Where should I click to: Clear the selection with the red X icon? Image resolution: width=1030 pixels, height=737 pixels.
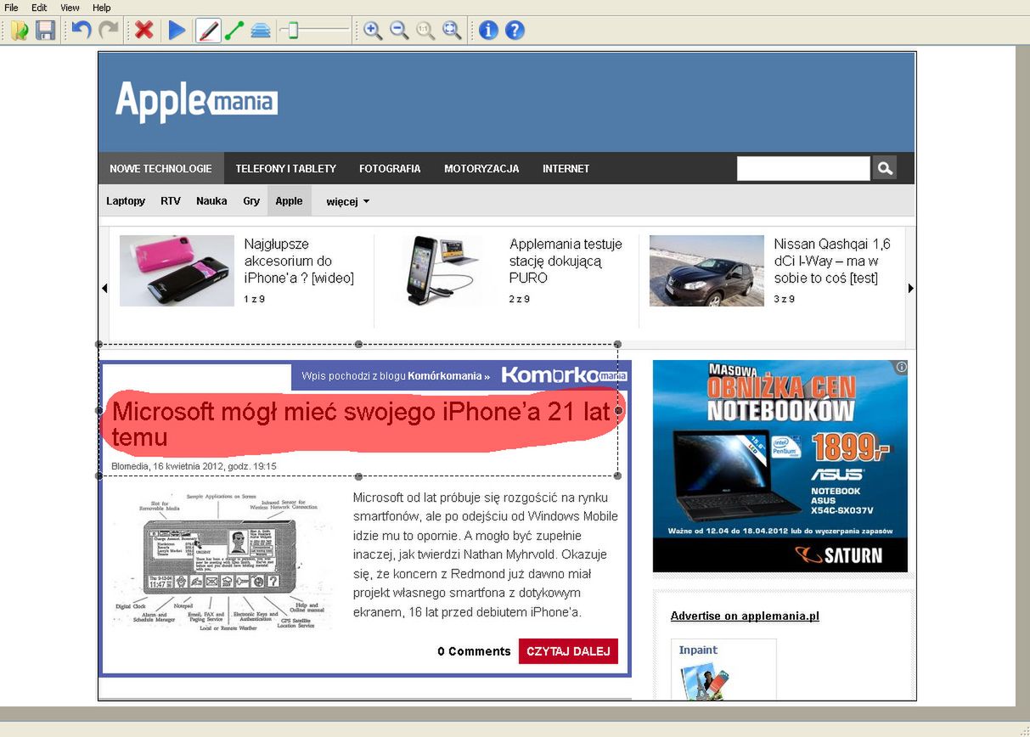[x=144, y=31]
